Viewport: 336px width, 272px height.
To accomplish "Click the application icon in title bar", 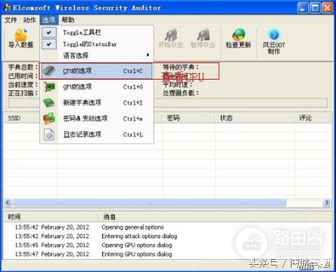I will 6,7.
